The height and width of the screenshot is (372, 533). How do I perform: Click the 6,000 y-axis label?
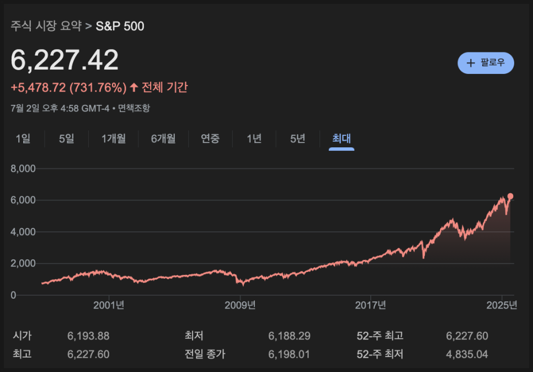pos(23,200)
